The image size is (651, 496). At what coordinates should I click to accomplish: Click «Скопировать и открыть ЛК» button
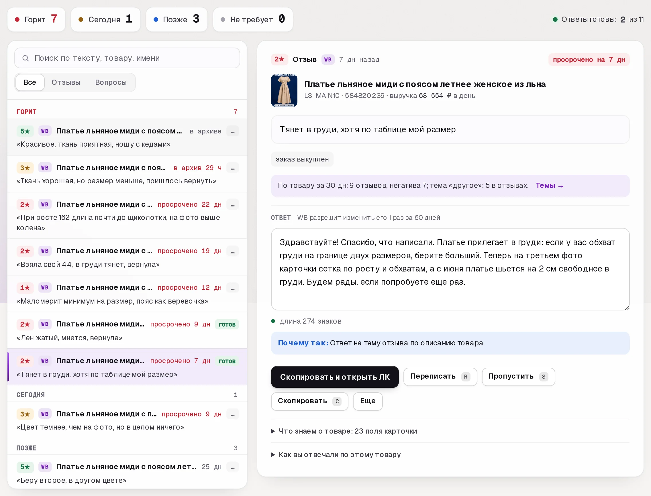click(x=335, y=377)
